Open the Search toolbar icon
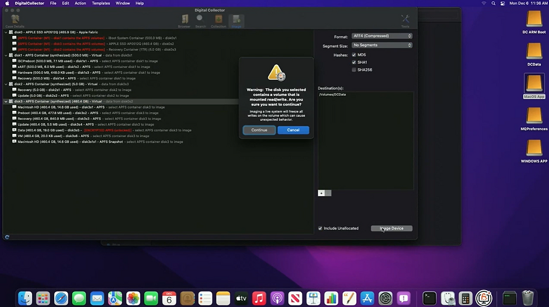 click(x=201, y=21)
